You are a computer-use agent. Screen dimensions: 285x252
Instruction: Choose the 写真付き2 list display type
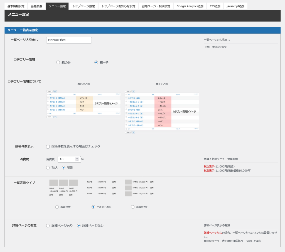(x=133, y=207)
